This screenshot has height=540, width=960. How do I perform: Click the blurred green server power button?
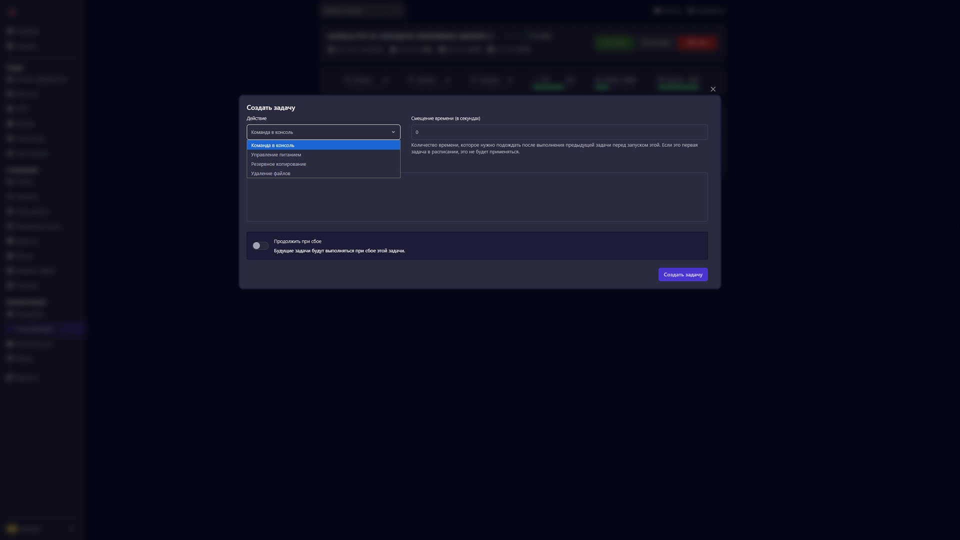click(x=614, y=42)
